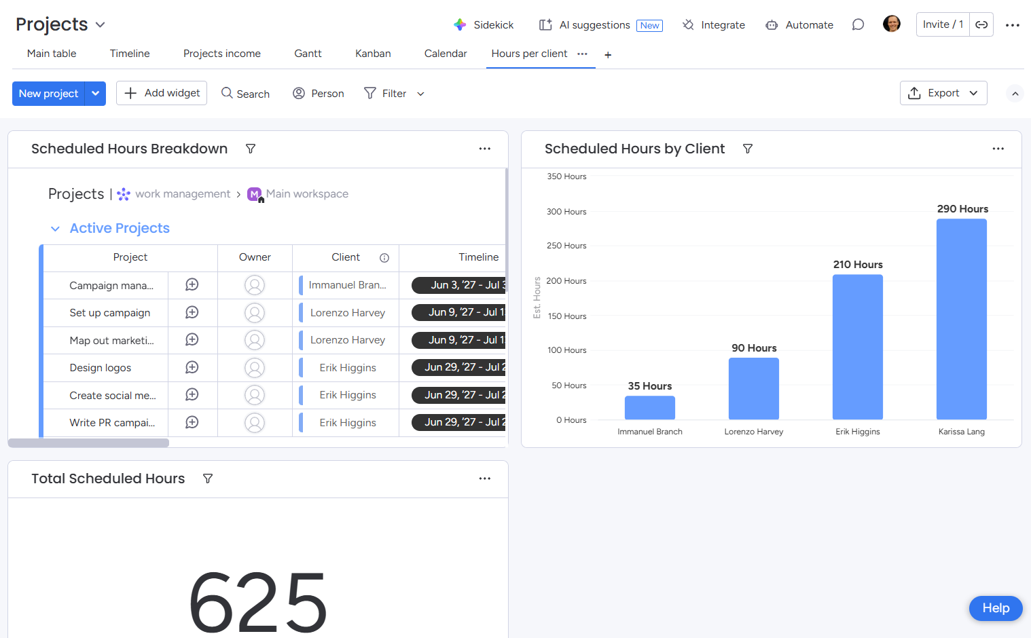Open the Export dropdown
Viewport: 1031px width, 638px height.
click(x=943, y=93)
